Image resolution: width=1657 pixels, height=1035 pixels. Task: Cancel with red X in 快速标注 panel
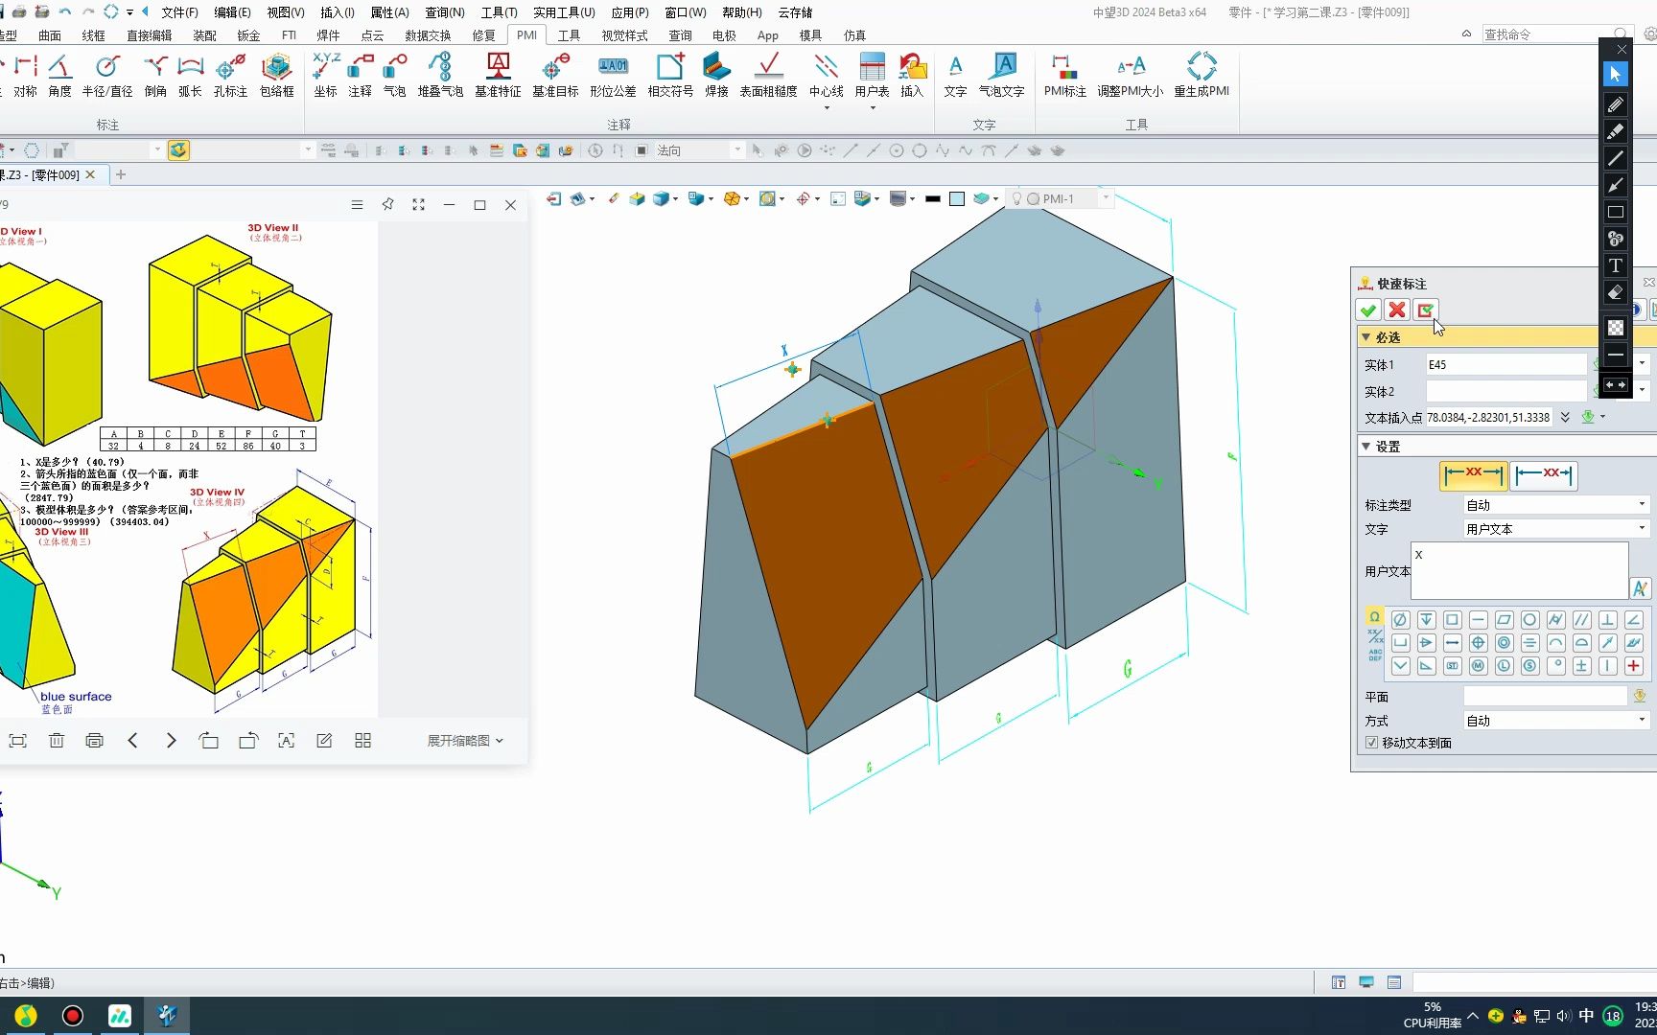[x=1396, y=310]
